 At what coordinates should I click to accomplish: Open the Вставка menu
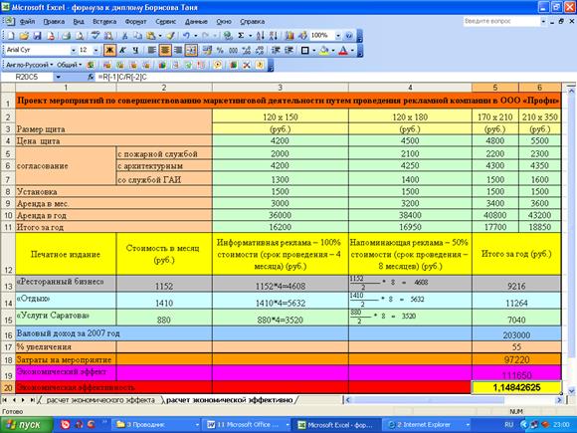(x=104, y=21)
